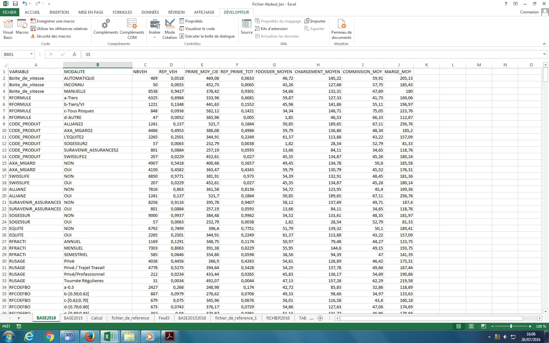Screen dimensions: 549x343
Task: Add a new sheet with plus button
Action: (320, 318)
